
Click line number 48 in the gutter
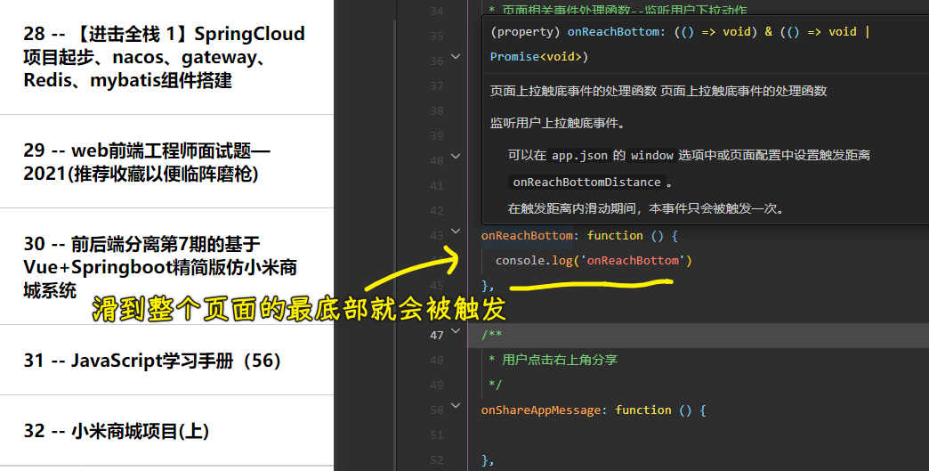pyautogui.click(x=437, y=361)
